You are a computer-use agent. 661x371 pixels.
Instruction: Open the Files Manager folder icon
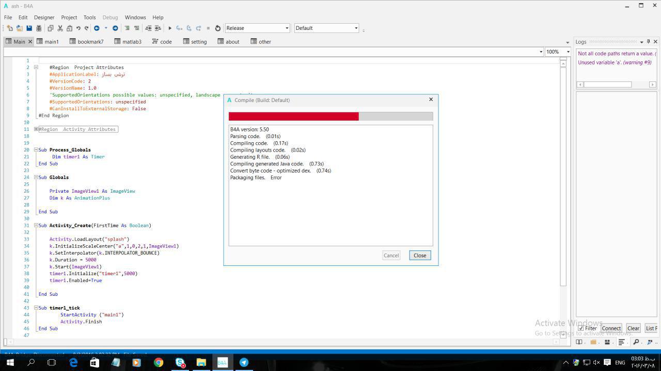pos(593,342)
